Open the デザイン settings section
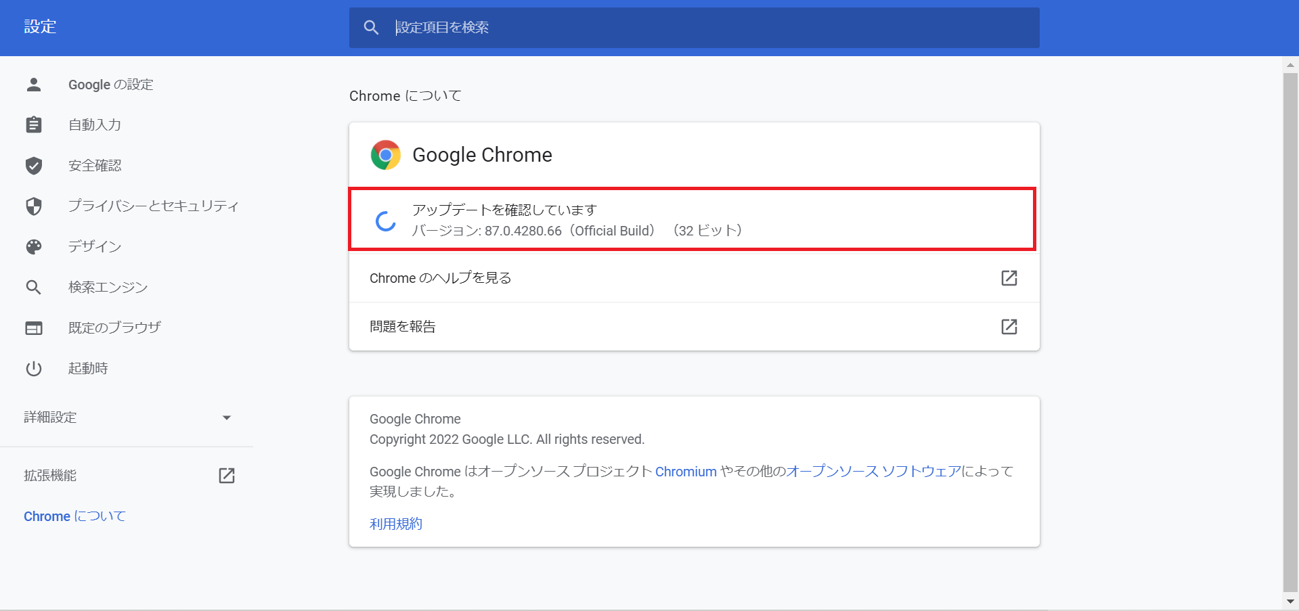This screenshot has width=1299, height=611. pos(95,247)
